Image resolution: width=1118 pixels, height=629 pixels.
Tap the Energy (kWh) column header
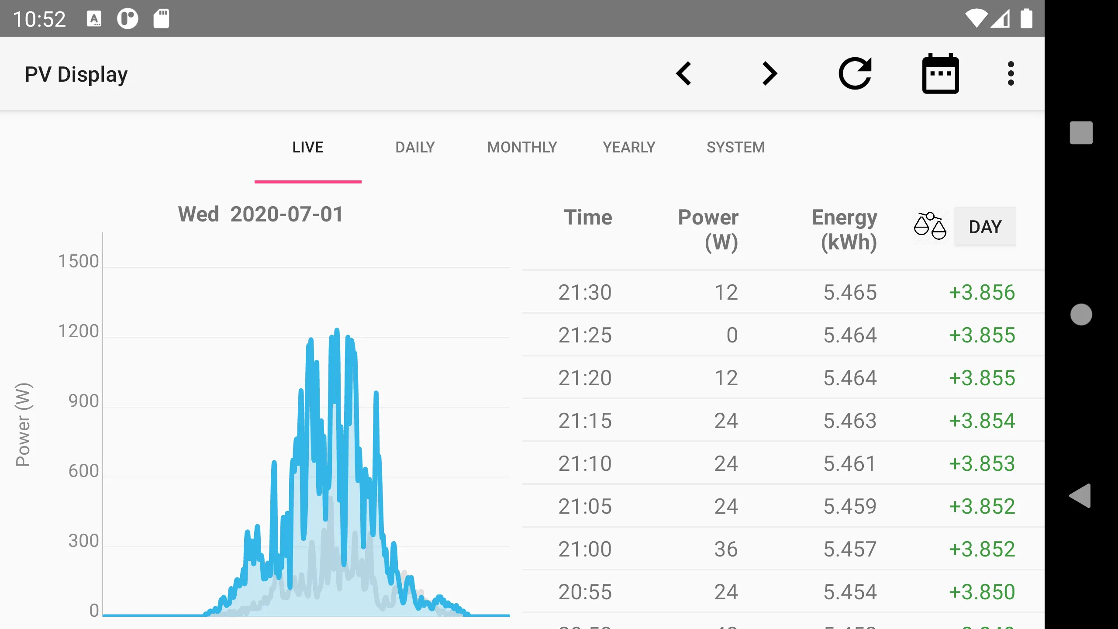coord(845,230)
